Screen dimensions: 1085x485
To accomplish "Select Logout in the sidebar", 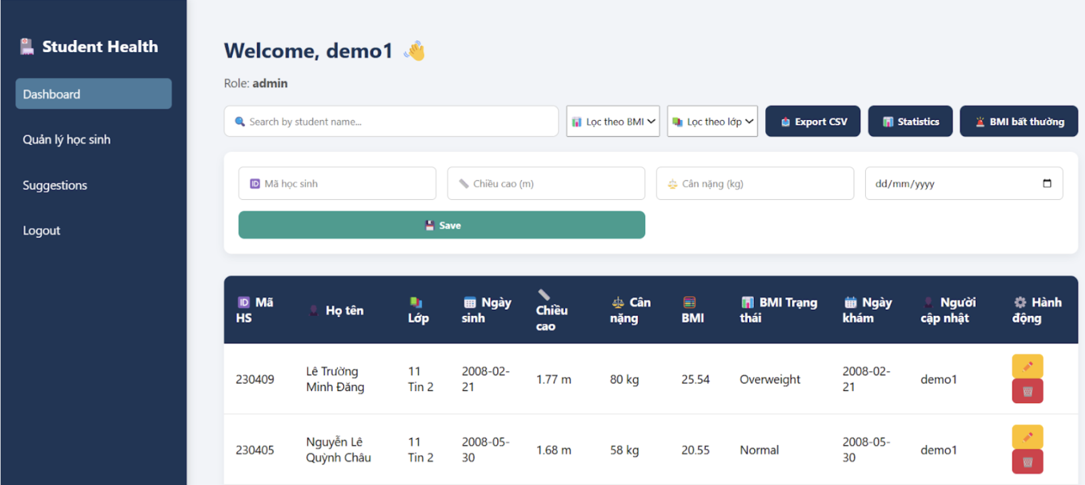I will tap(41, 231).
